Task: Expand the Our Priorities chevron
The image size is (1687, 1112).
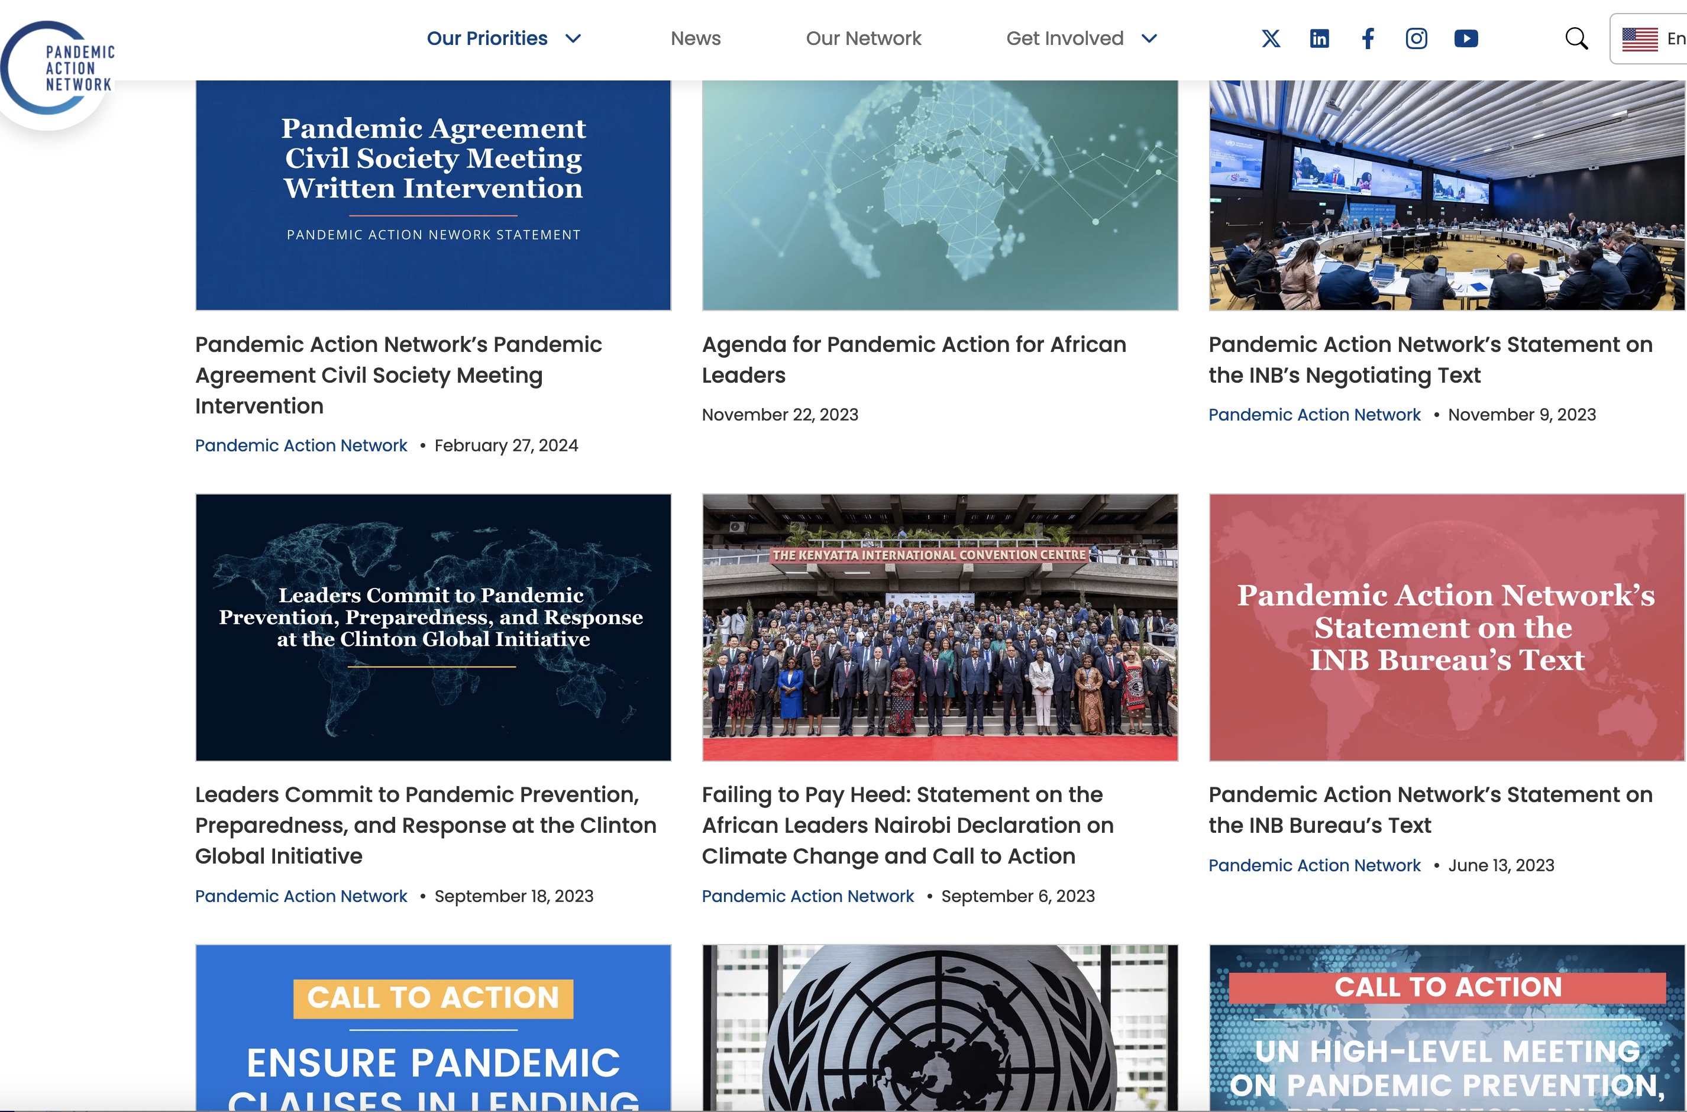Action: 573,38
